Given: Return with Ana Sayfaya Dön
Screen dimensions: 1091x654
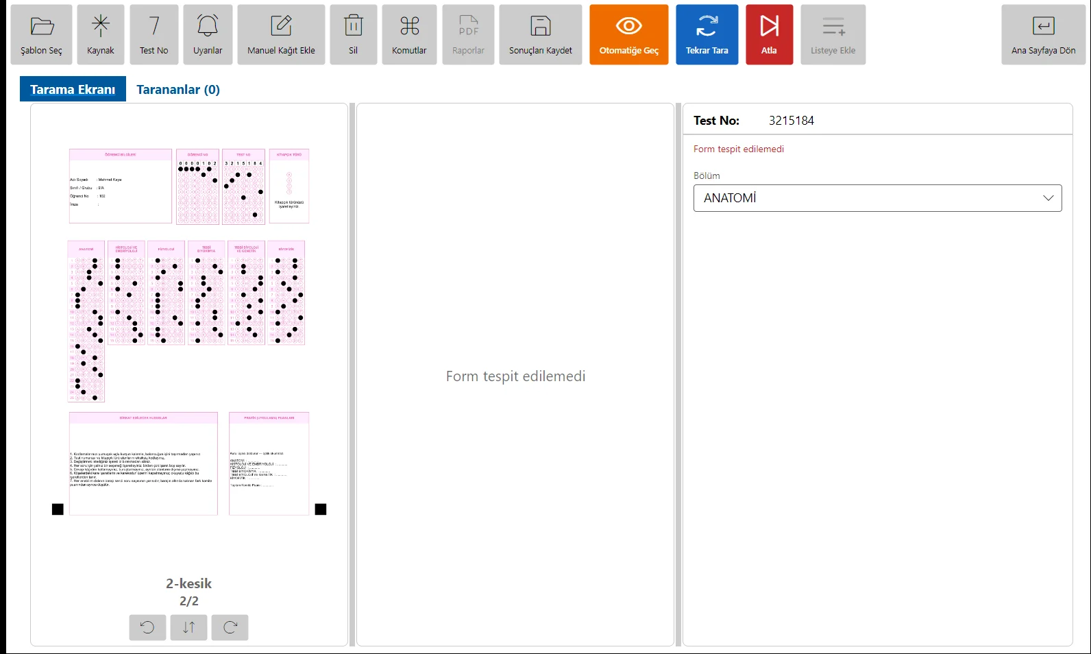Looking at the screenshot, I should (1044, 35).
